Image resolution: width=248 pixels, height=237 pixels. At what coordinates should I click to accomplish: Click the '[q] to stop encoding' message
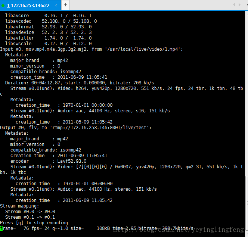point(42,223)
